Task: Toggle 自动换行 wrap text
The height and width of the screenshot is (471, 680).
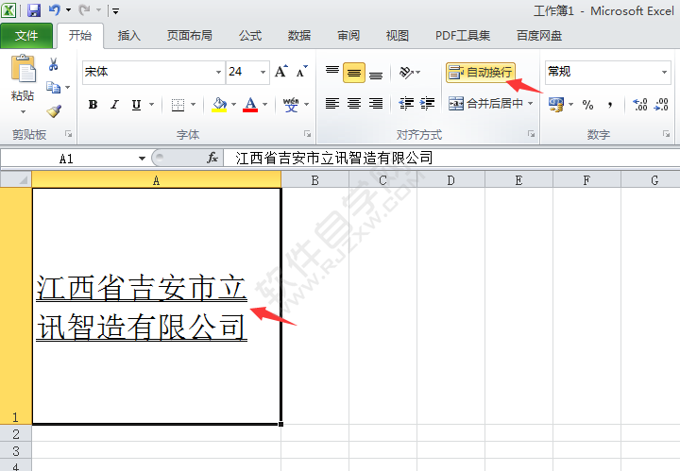Action: (x=481, y=72)
